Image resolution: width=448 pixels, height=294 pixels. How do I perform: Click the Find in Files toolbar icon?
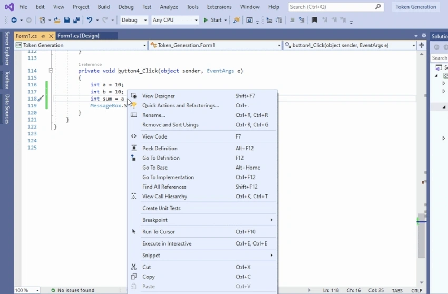pyautogui.click(x=236, y=20)
